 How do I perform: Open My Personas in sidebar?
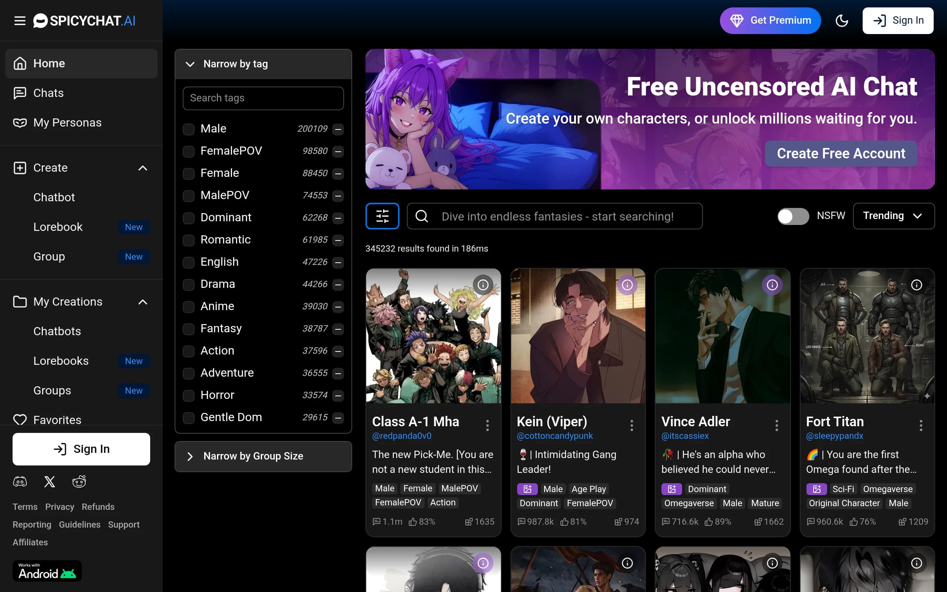coord(81,123)
